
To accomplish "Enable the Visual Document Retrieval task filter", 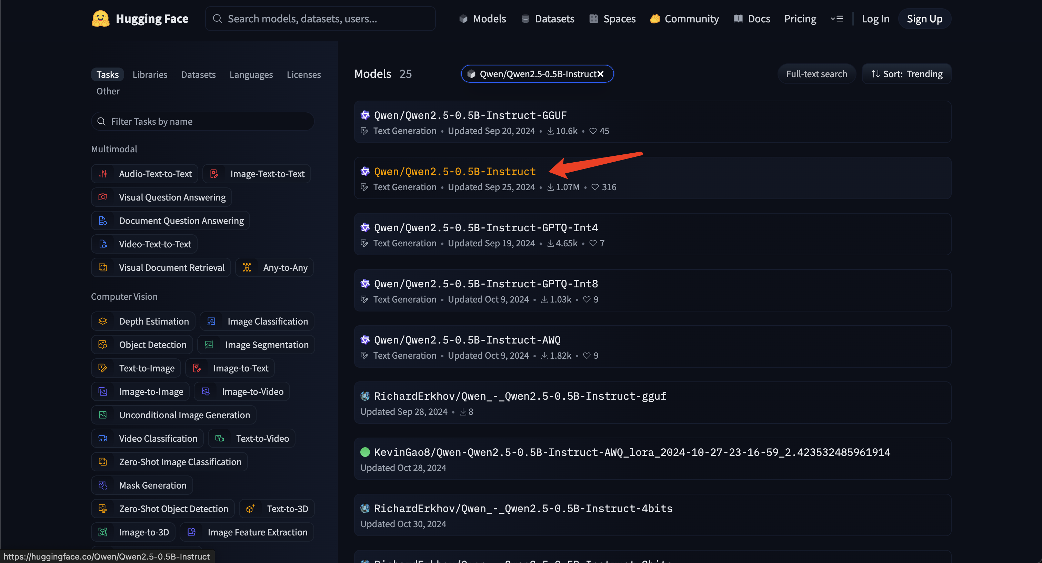I will point(161,268).
